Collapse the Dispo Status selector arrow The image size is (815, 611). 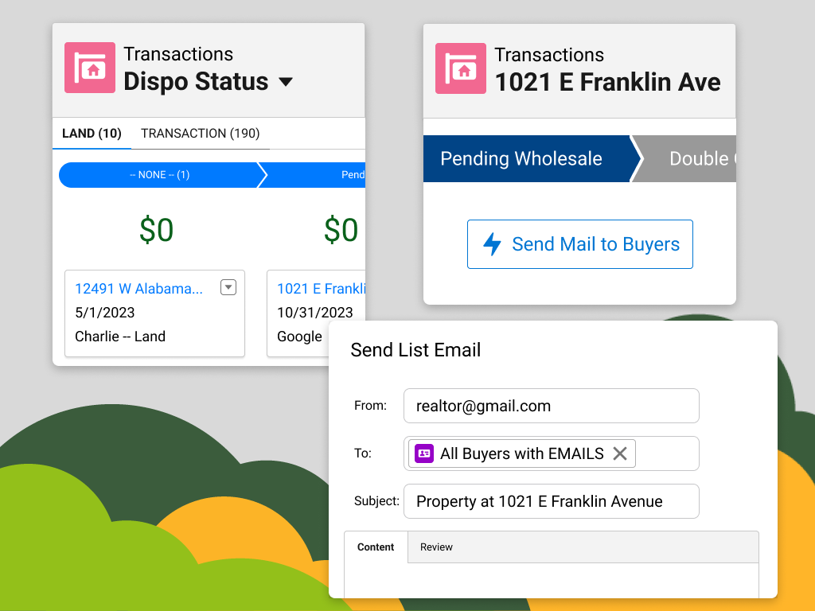tap(286, 82)
